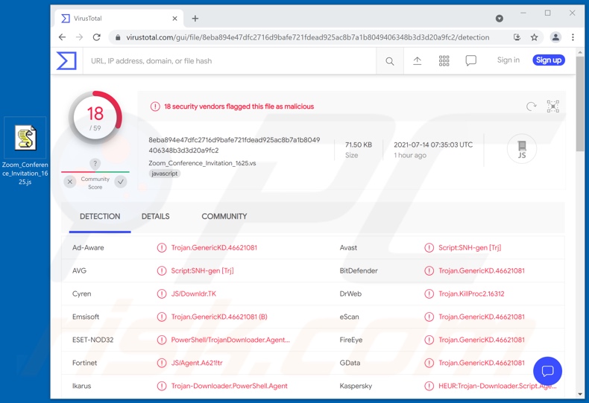
Task: Click Fortinet's JS/Agent.A621!tr result
Action: 197,363
